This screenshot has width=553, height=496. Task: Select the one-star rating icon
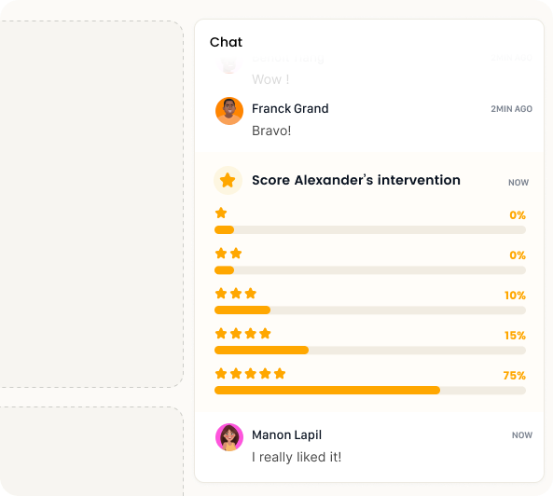[221, 213]
